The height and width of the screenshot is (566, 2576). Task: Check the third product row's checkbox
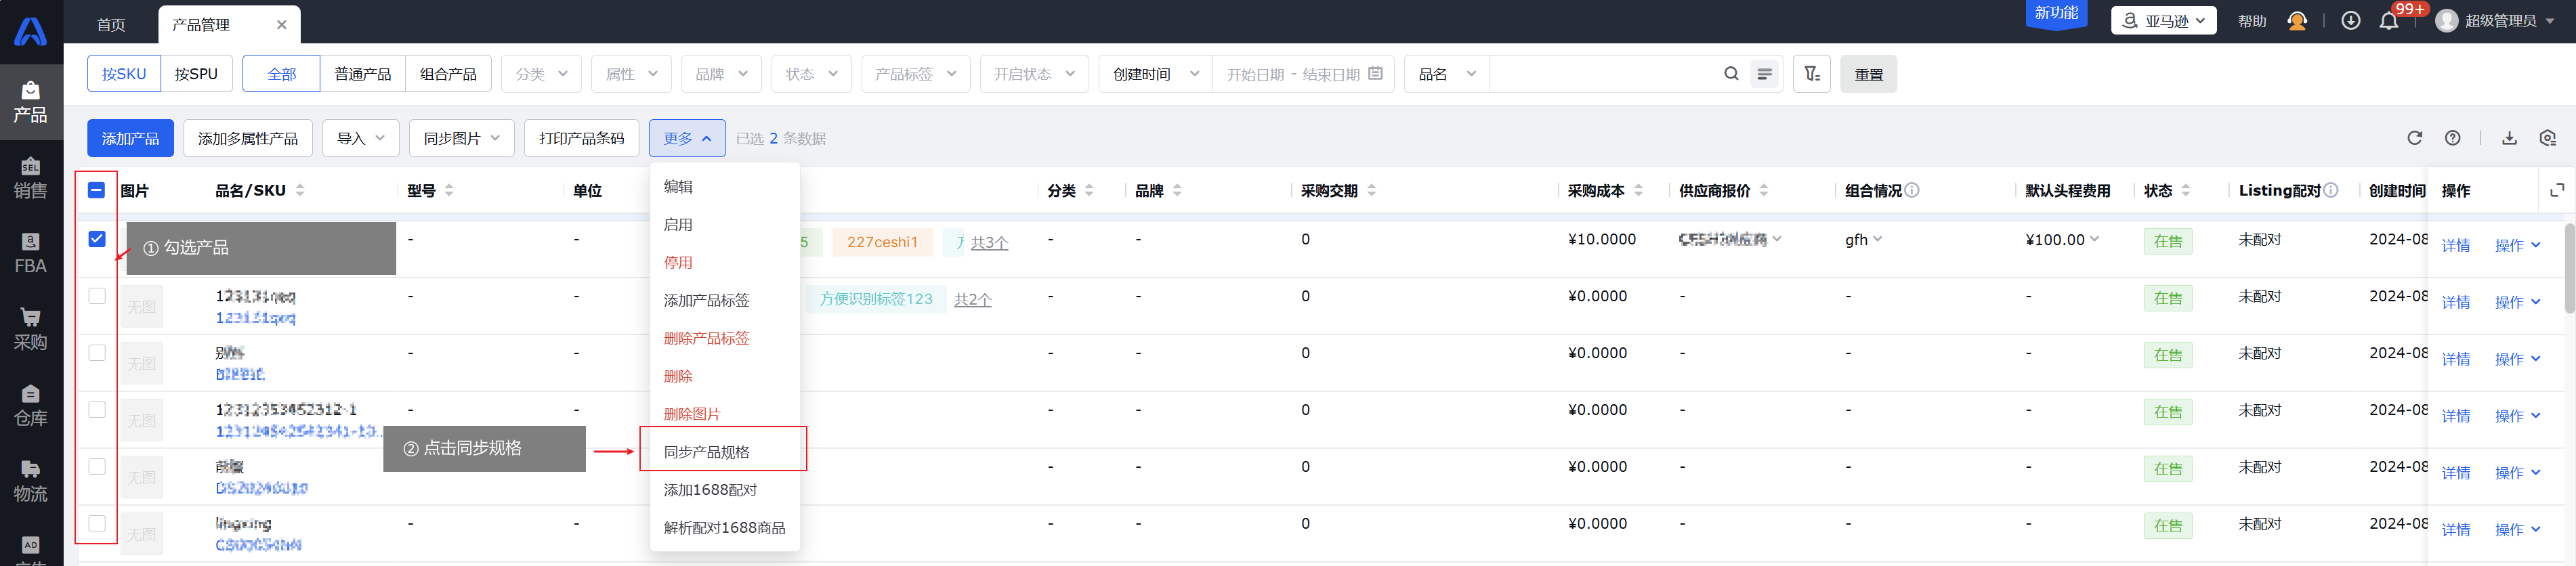(x=96, y=353)
